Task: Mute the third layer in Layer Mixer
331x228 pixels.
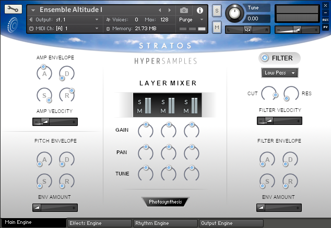Action: (186, 111)
